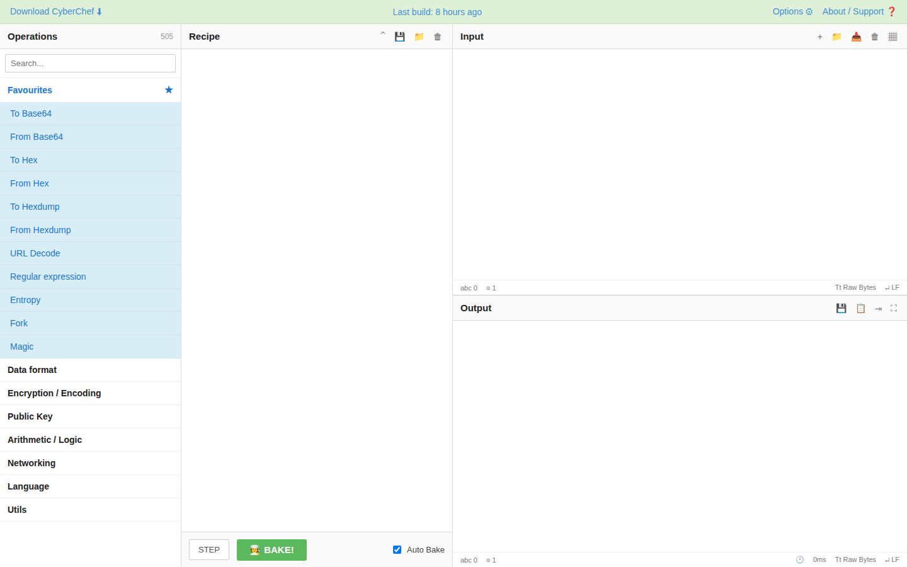Focus the operations Search field

[90, 63]
